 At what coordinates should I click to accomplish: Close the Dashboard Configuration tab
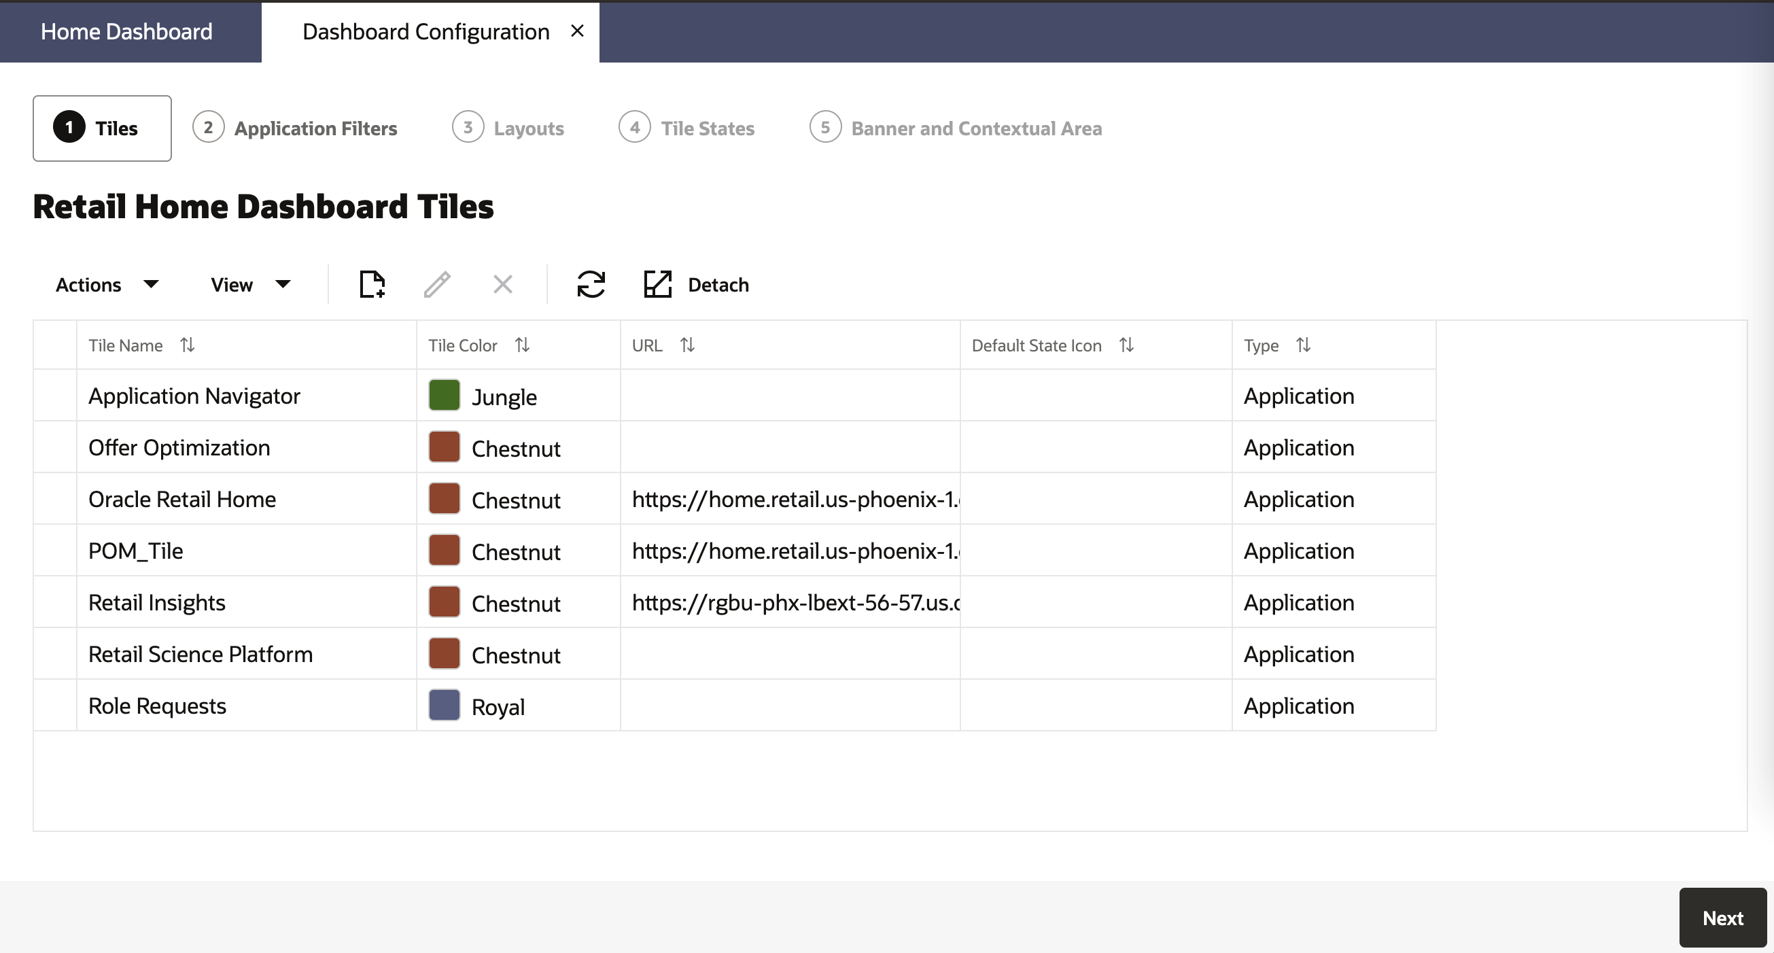(x=577, y=31)
